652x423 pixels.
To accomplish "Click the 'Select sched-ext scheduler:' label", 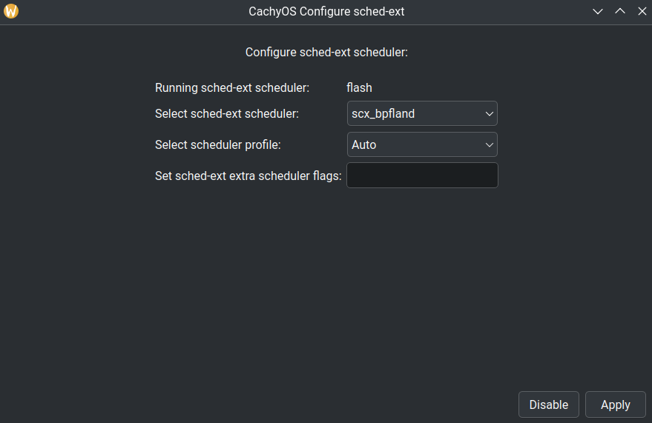I will coord(226,113).
